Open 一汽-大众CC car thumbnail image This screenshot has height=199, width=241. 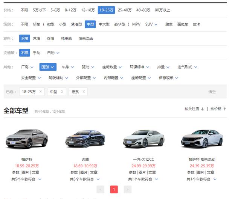coord(143,139)
